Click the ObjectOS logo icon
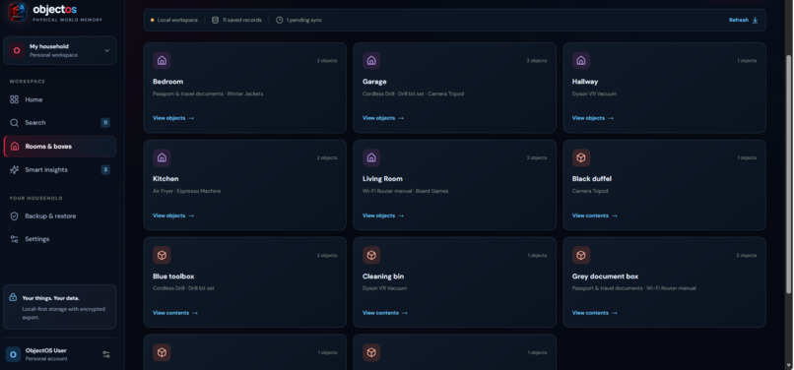 click(x=17, y=11)
